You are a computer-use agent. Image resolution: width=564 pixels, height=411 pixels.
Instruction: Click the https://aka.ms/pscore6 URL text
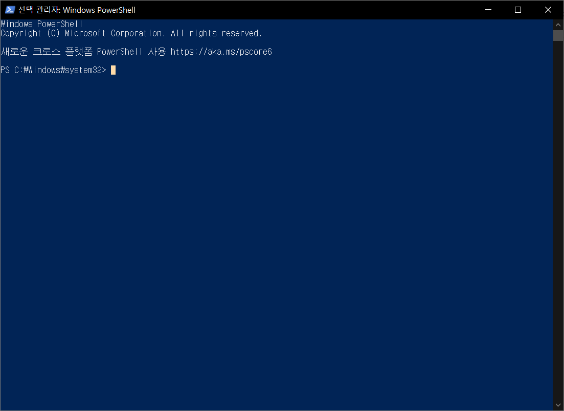pyautogui.click(x=221, y=52)
